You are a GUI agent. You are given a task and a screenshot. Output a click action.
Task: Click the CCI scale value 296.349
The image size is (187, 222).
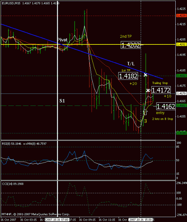[x=182, y=183]
